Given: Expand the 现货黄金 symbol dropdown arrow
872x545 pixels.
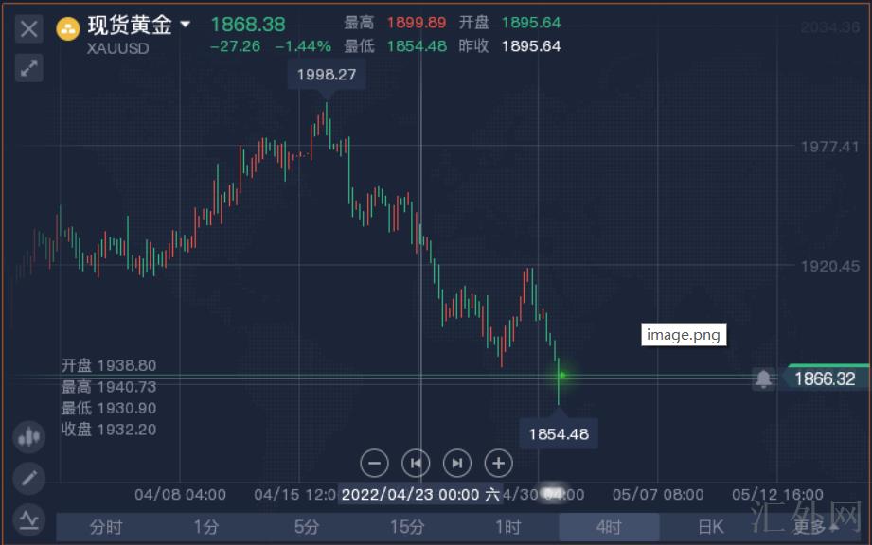Looking at the screenshot, I should click(186, 25).
